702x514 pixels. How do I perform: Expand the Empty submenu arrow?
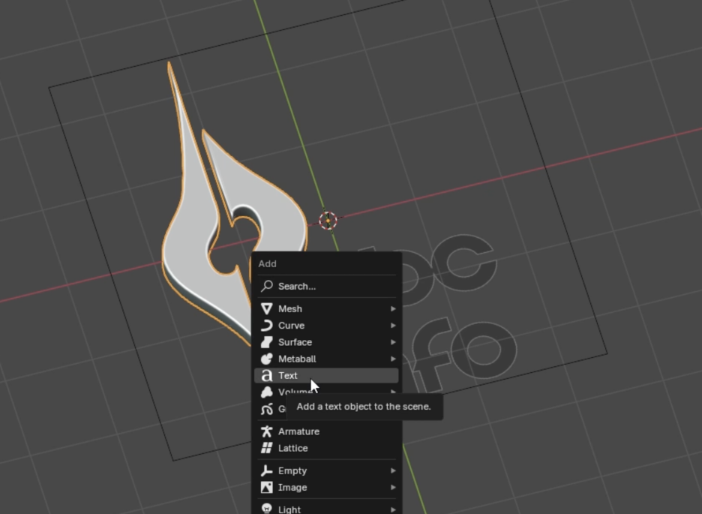[393, 470]
